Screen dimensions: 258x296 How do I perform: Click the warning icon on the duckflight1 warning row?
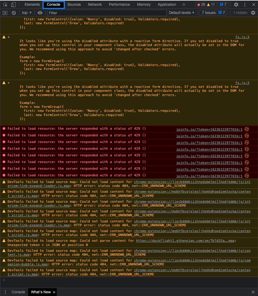click(4, 241)
